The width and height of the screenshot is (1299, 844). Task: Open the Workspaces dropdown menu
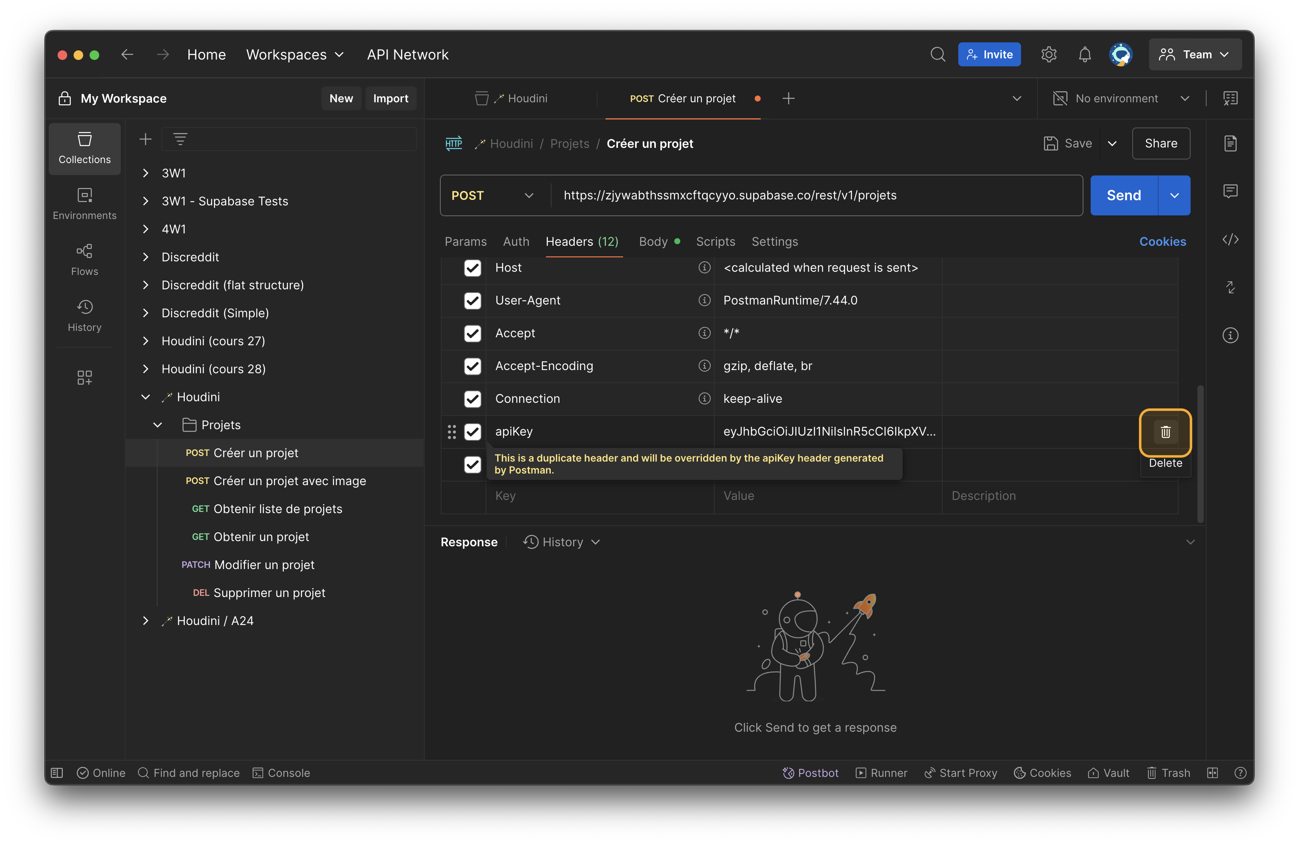point(295,54)
